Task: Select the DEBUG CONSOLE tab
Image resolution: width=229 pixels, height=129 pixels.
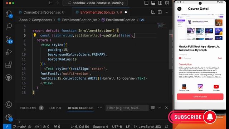Action: pos(80,108)
